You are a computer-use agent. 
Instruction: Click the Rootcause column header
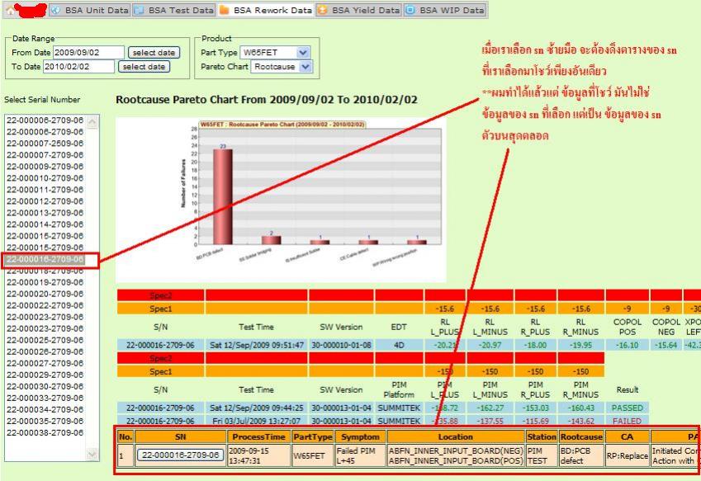point(581,436)
